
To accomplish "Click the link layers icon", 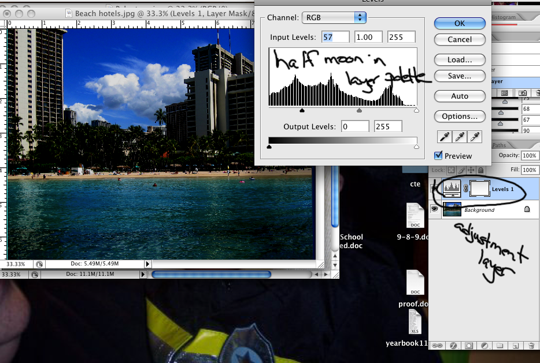I will (x=437, y=346).
